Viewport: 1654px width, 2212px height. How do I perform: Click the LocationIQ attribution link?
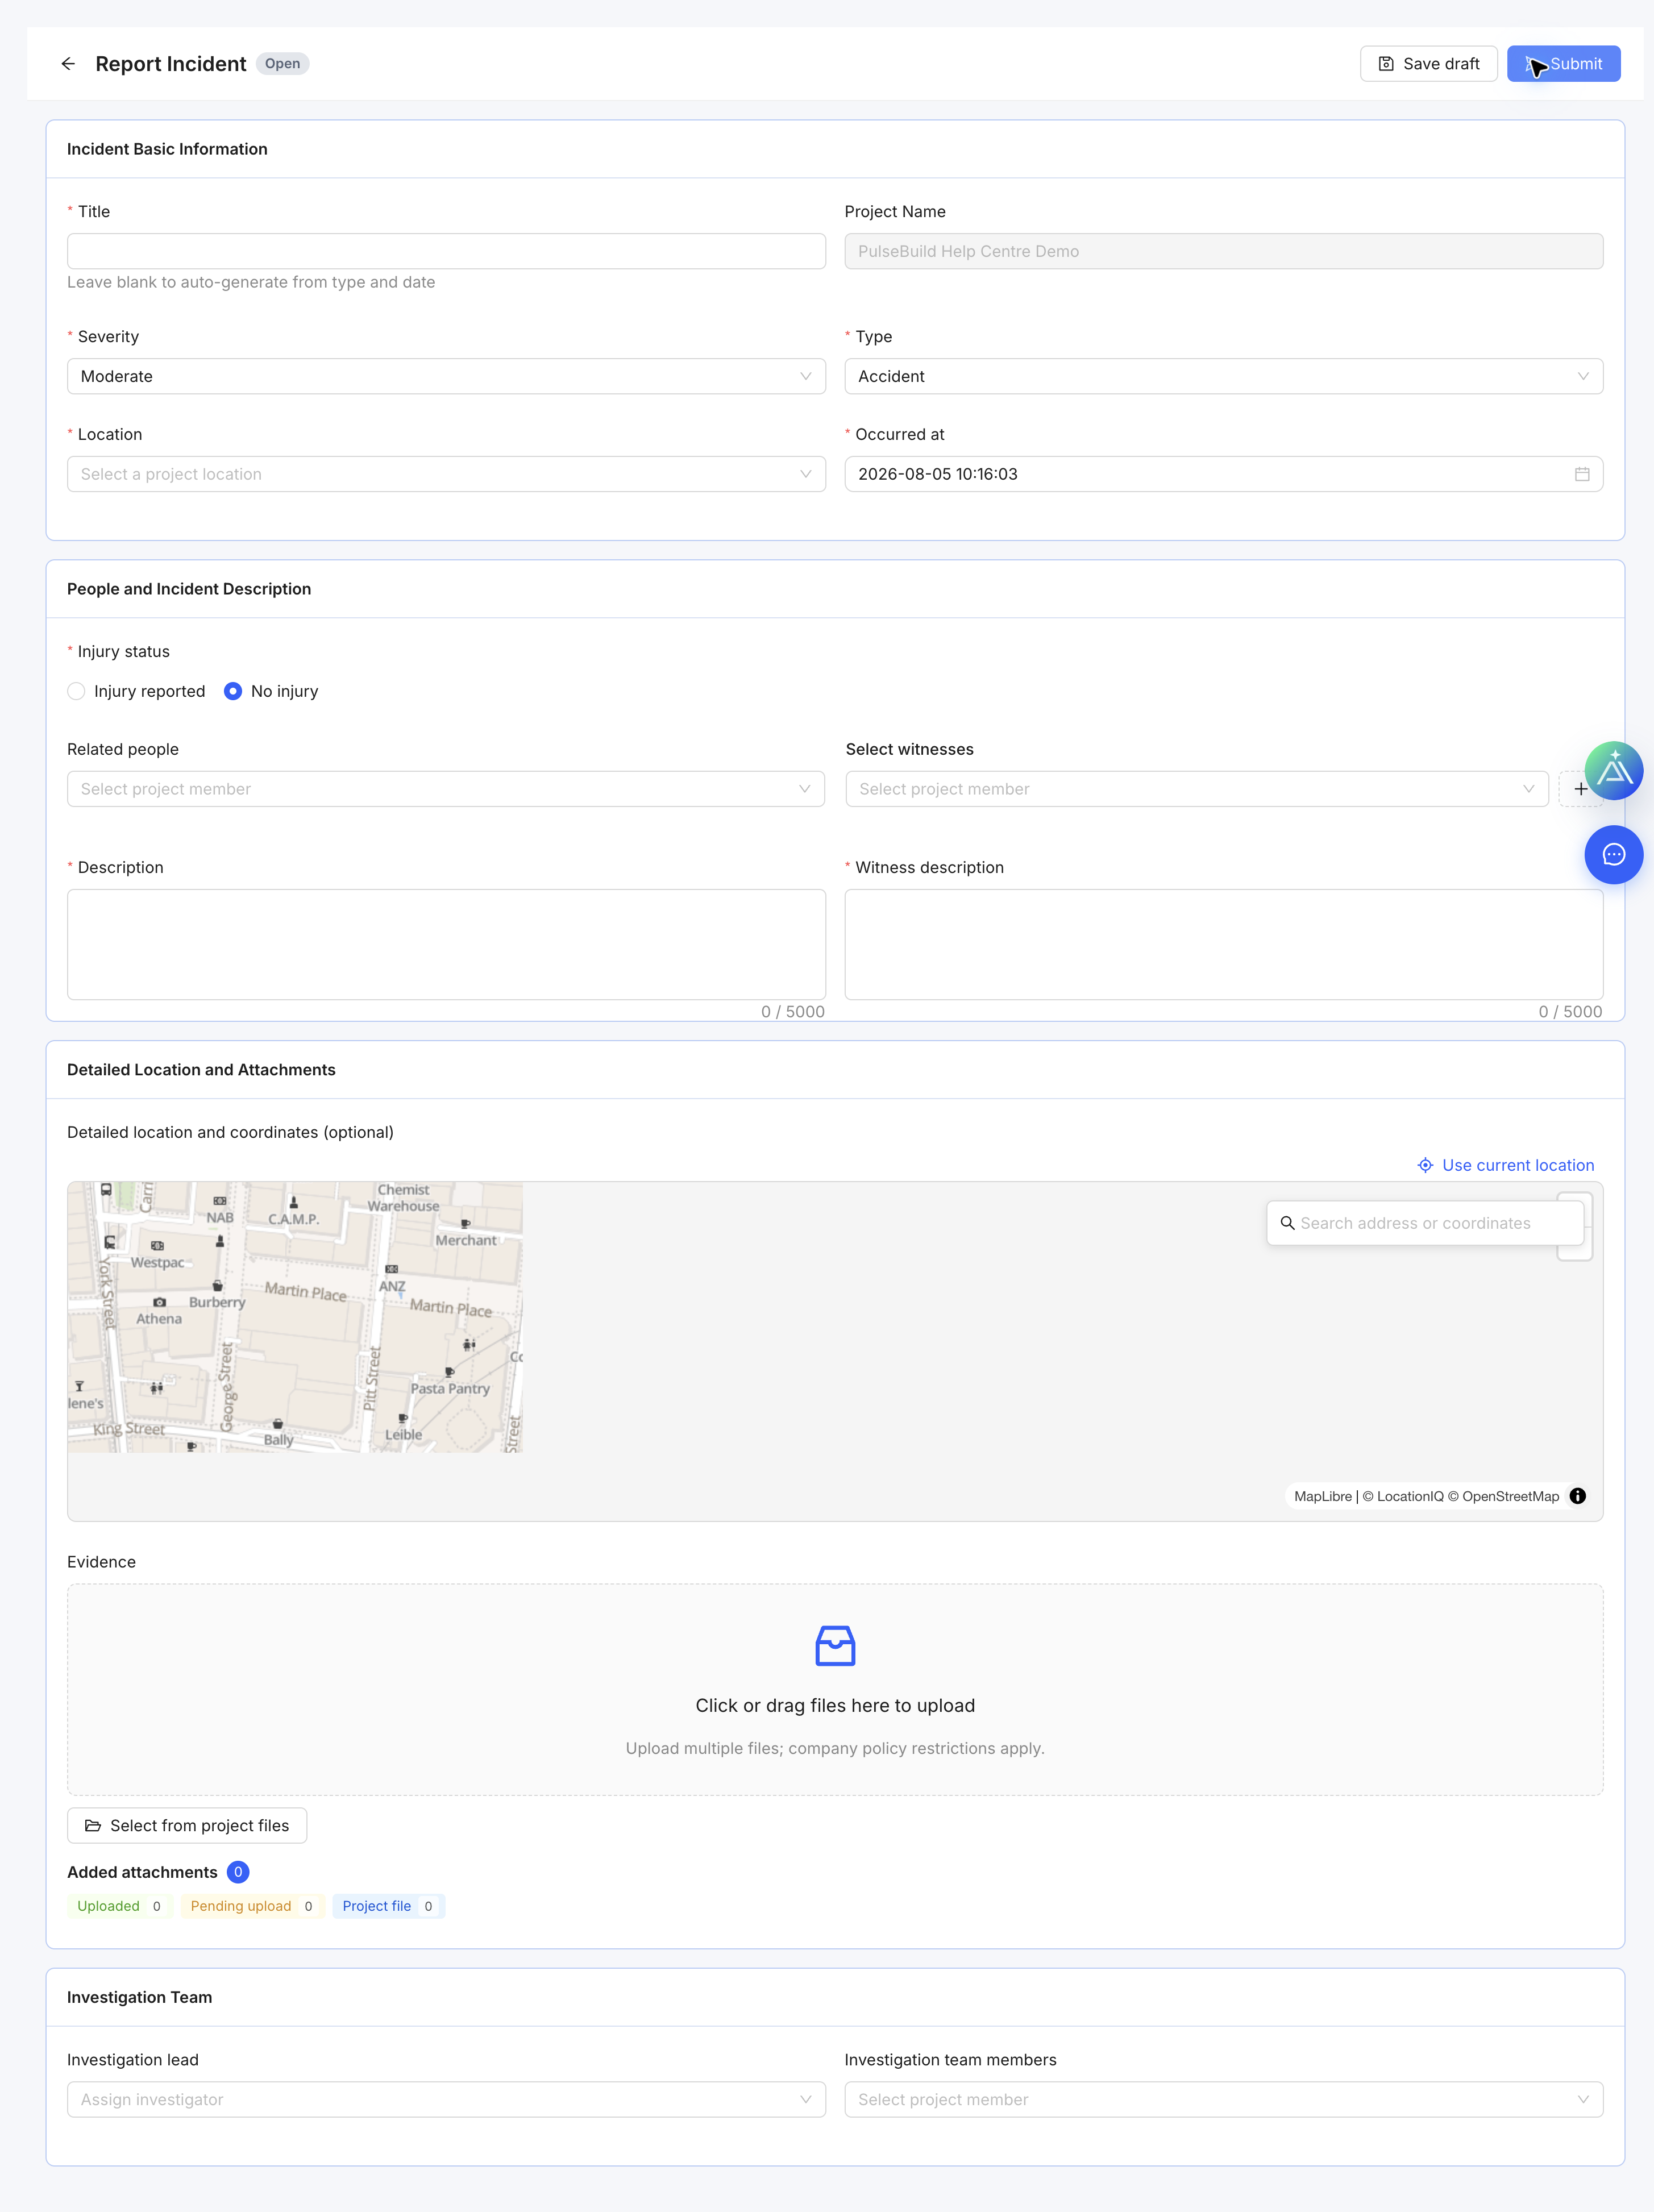point(1403,1496)
